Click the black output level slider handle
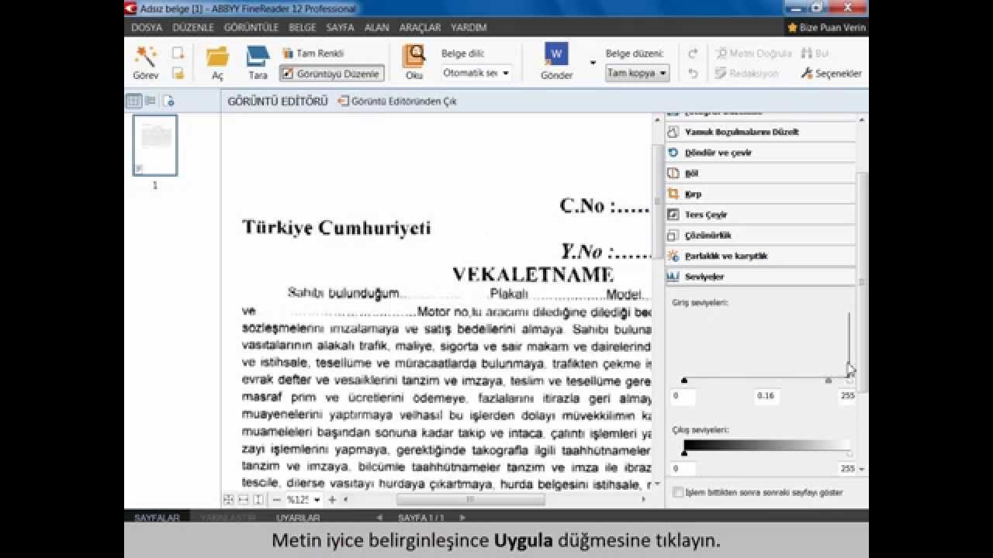 683,453
